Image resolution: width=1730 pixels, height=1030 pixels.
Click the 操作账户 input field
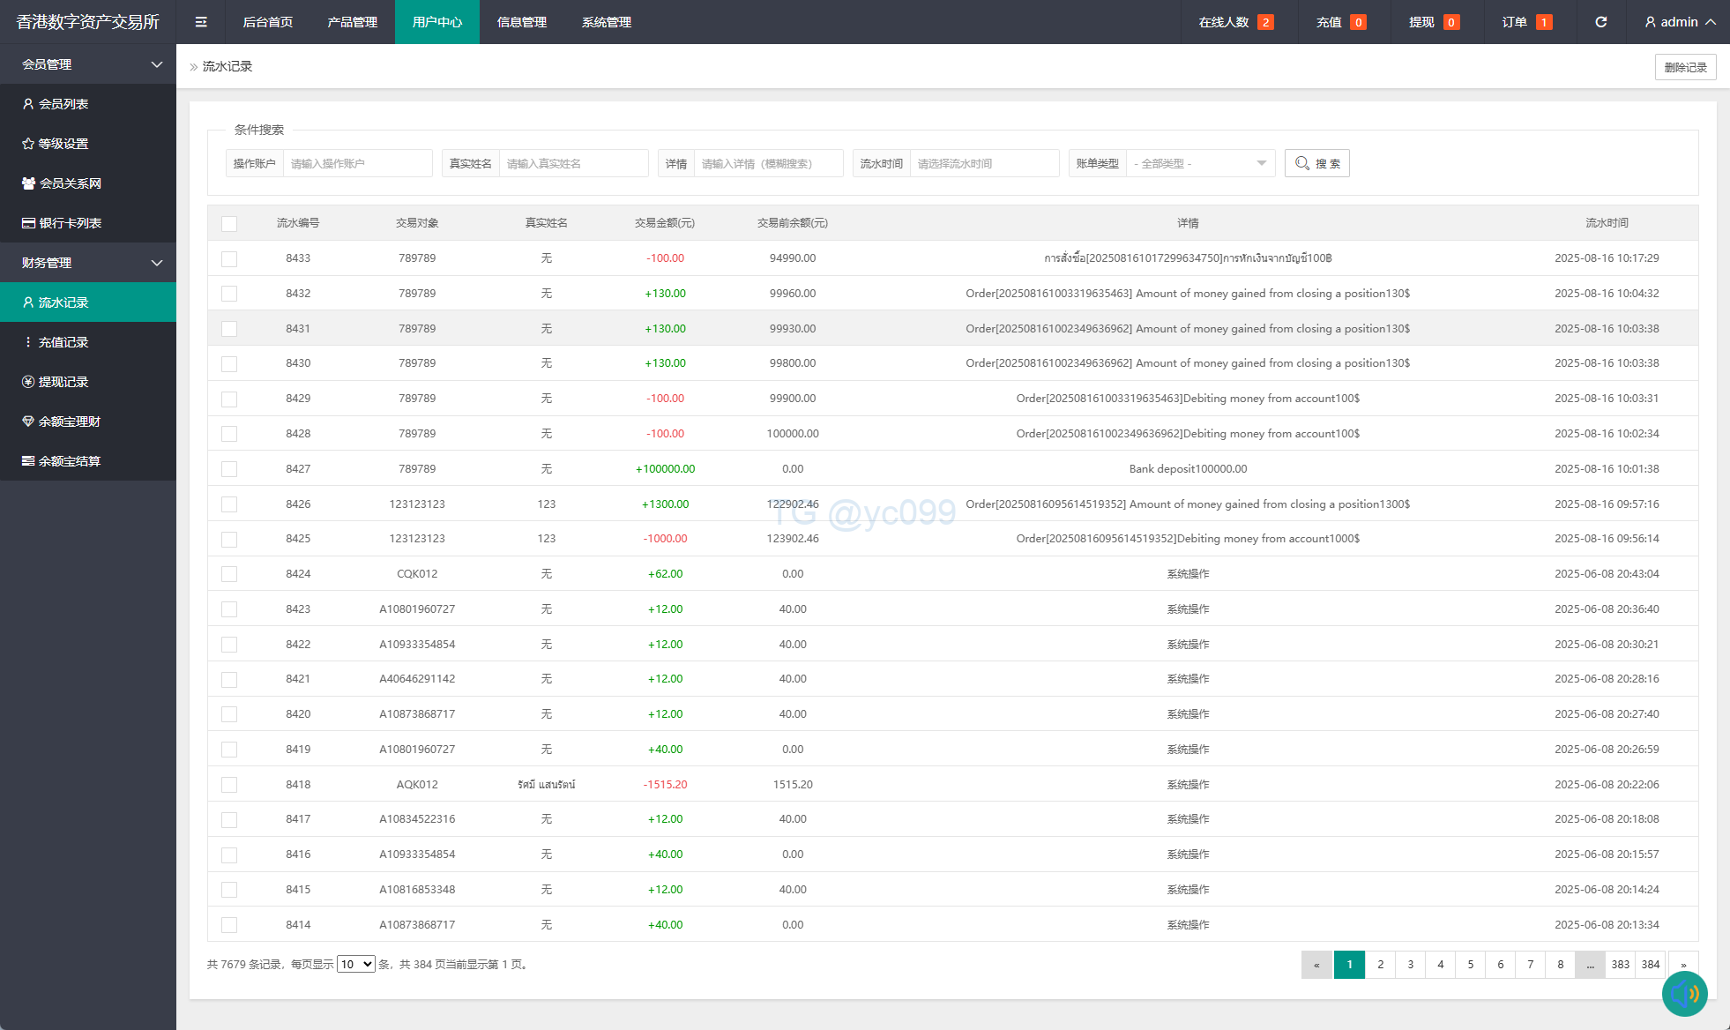pos(357,163)
